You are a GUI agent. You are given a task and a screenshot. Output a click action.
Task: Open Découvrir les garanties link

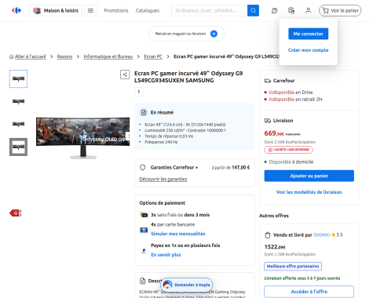pos(163,179)
